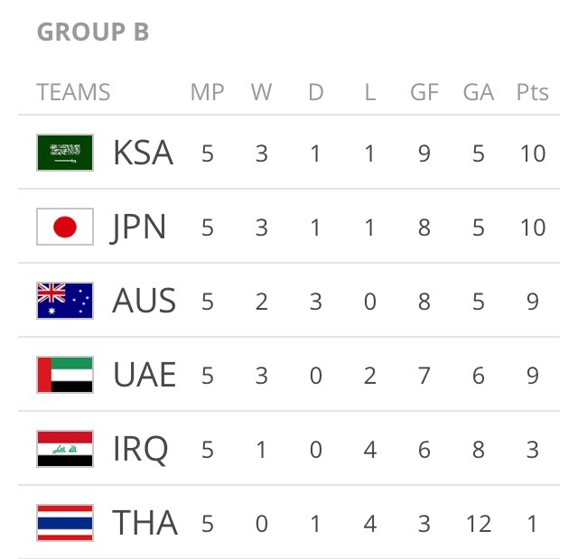The height and width of the screenshot is (559, 578).
Task: Click the Australia flag icon
Action: (x=65, y=301)
